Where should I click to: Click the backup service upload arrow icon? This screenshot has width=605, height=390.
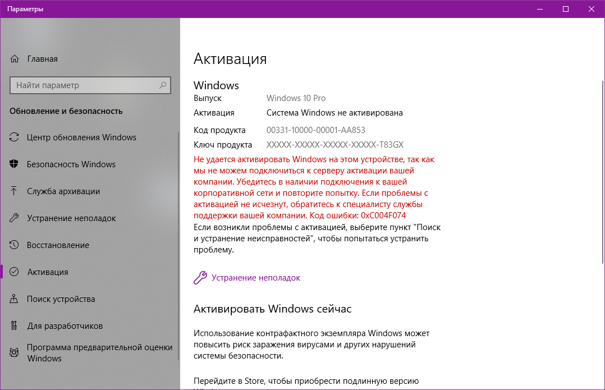point(14,191)
